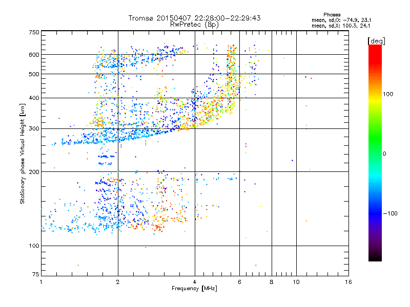Click the phase color scale bar

tap(375, 153)
